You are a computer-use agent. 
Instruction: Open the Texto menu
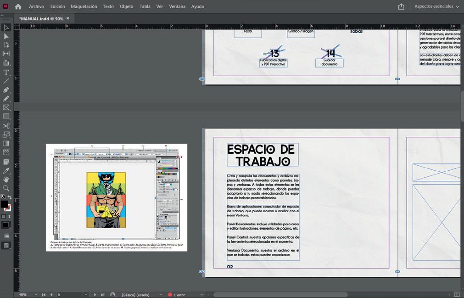click(x=108, y=6)
